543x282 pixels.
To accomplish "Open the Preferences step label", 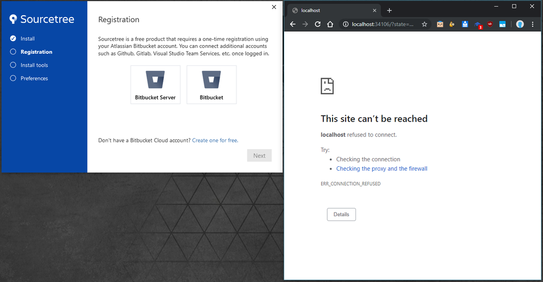I will tap(34, 79).
